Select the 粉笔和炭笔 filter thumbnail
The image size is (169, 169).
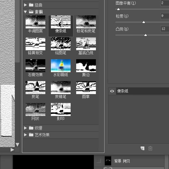point(86,22)
